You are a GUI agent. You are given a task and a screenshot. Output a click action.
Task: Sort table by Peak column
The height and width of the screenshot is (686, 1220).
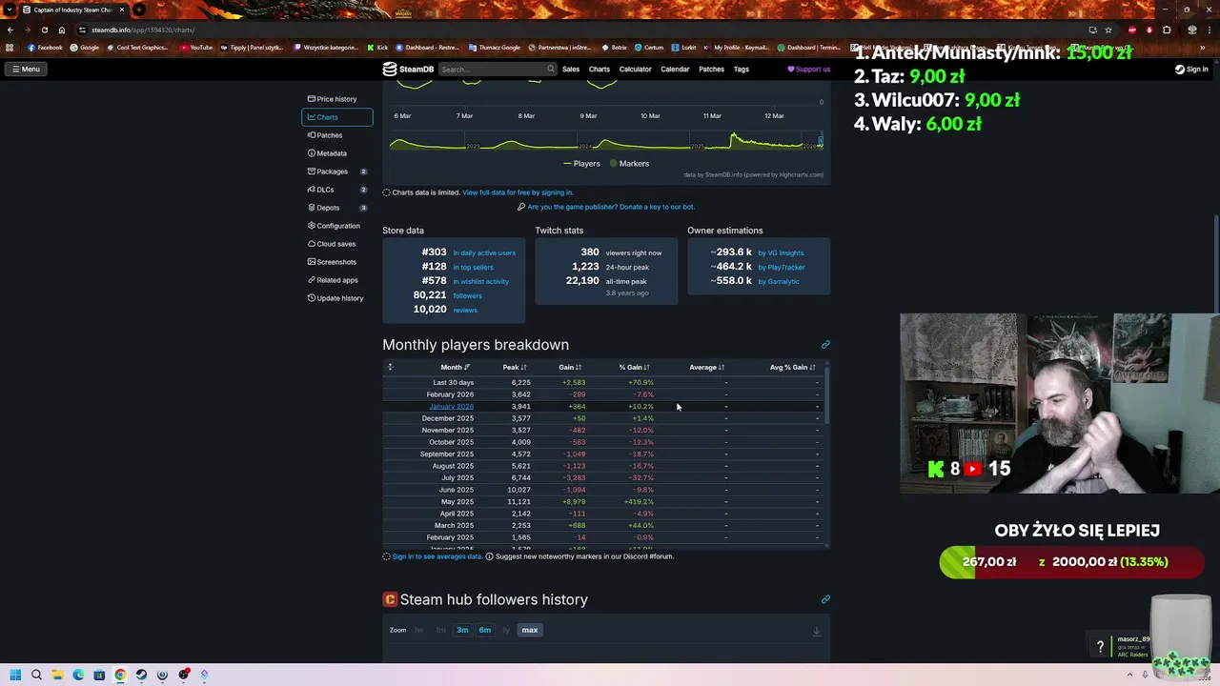tap(515, 367)
